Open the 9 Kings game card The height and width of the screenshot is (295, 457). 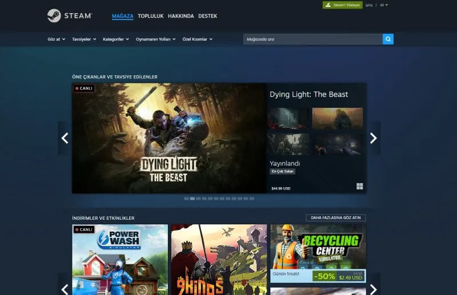pos(219,260)
